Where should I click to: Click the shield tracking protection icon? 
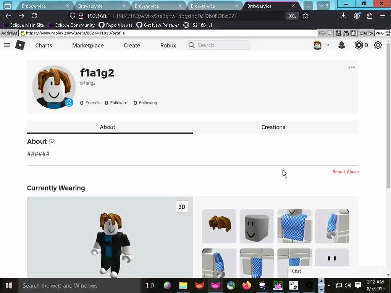72,16
